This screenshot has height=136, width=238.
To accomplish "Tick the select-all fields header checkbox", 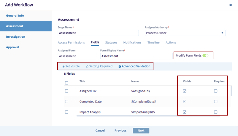I will pyautogui.click(x=66, y=83).
